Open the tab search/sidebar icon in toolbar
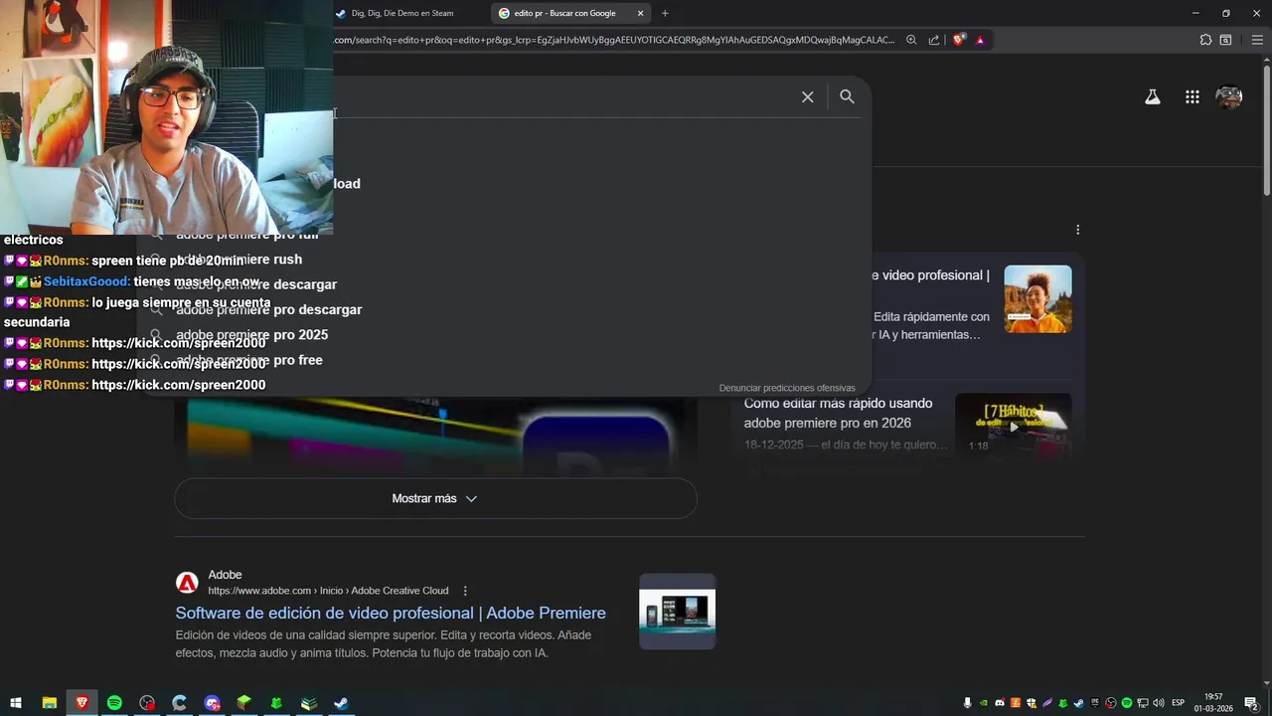This screenshot has width=1272, height=716. 1225,40
